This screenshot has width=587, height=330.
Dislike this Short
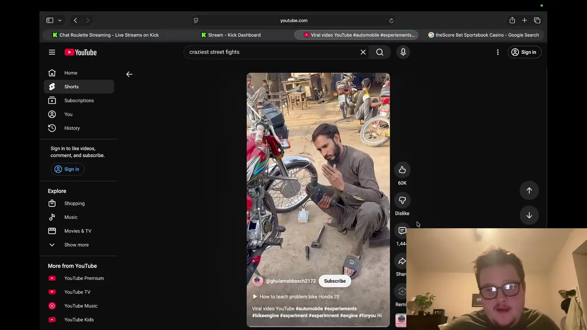click(x=402, y=200)
